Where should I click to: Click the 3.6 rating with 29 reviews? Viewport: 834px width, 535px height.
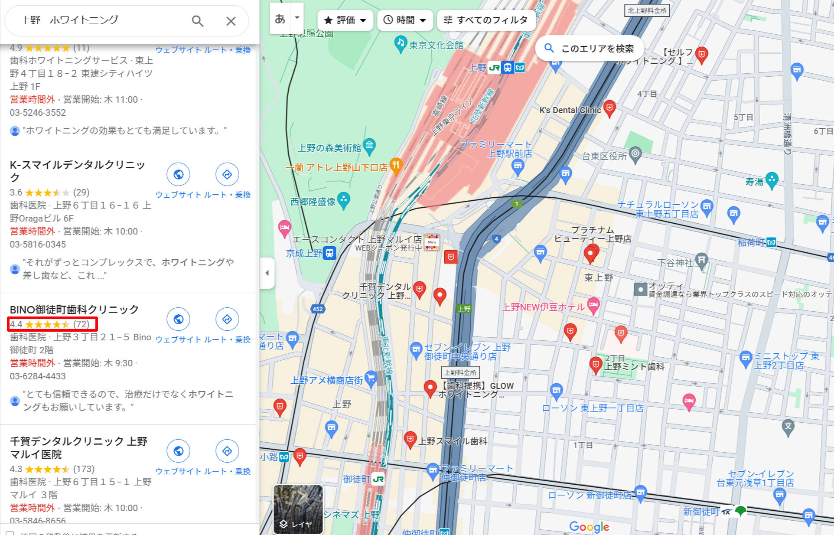[50, 192]
